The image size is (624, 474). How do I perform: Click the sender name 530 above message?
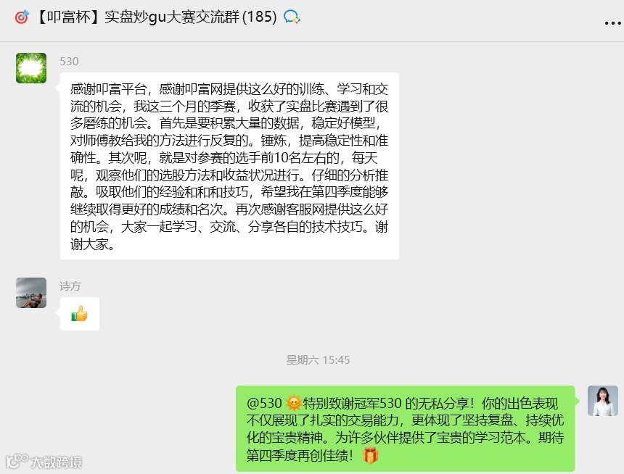pos(69,61)
